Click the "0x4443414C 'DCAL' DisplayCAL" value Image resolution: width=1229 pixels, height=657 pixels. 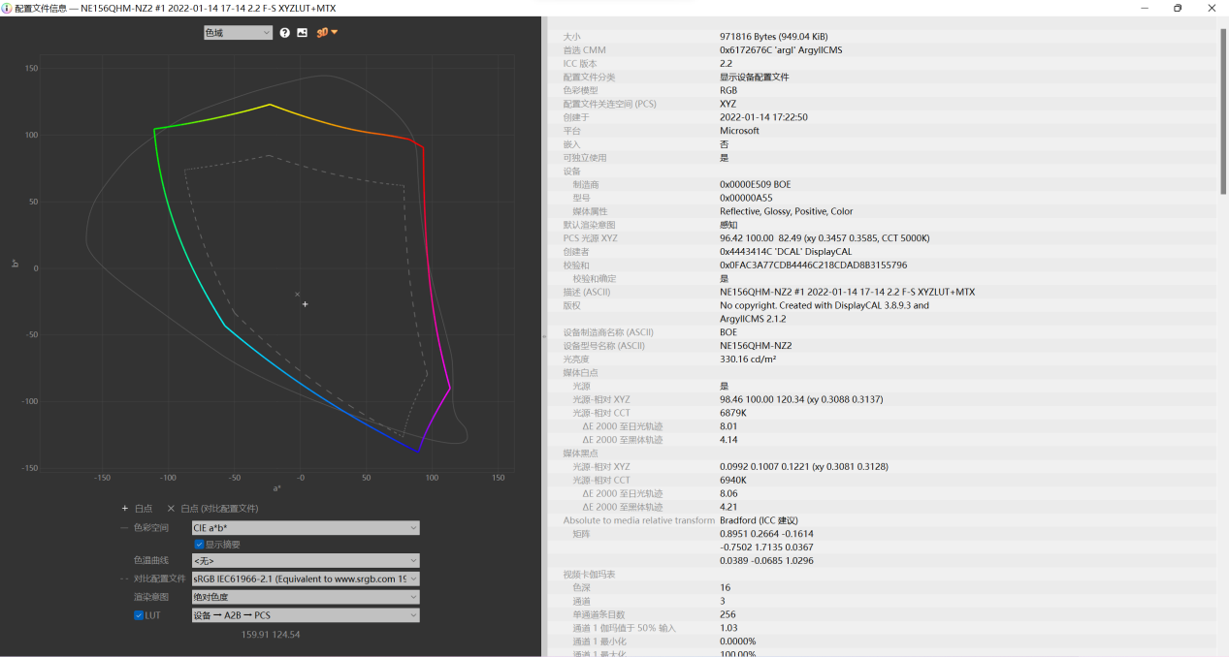click(784, 251)
